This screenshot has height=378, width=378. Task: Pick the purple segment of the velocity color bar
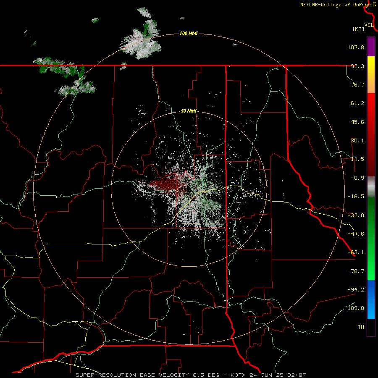[x=371, y=47]
